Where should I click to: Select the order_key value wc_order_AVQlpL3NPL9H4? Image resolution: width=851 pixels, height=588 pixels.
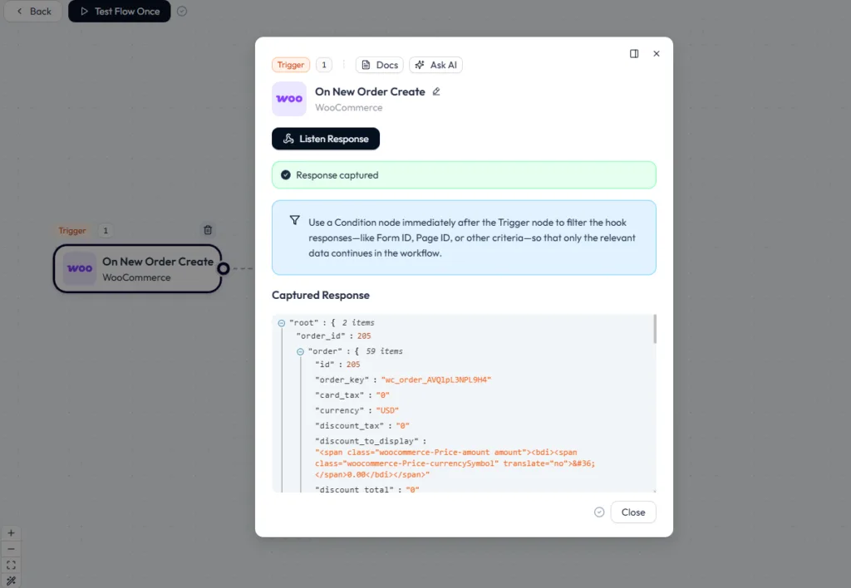[436, 380]
